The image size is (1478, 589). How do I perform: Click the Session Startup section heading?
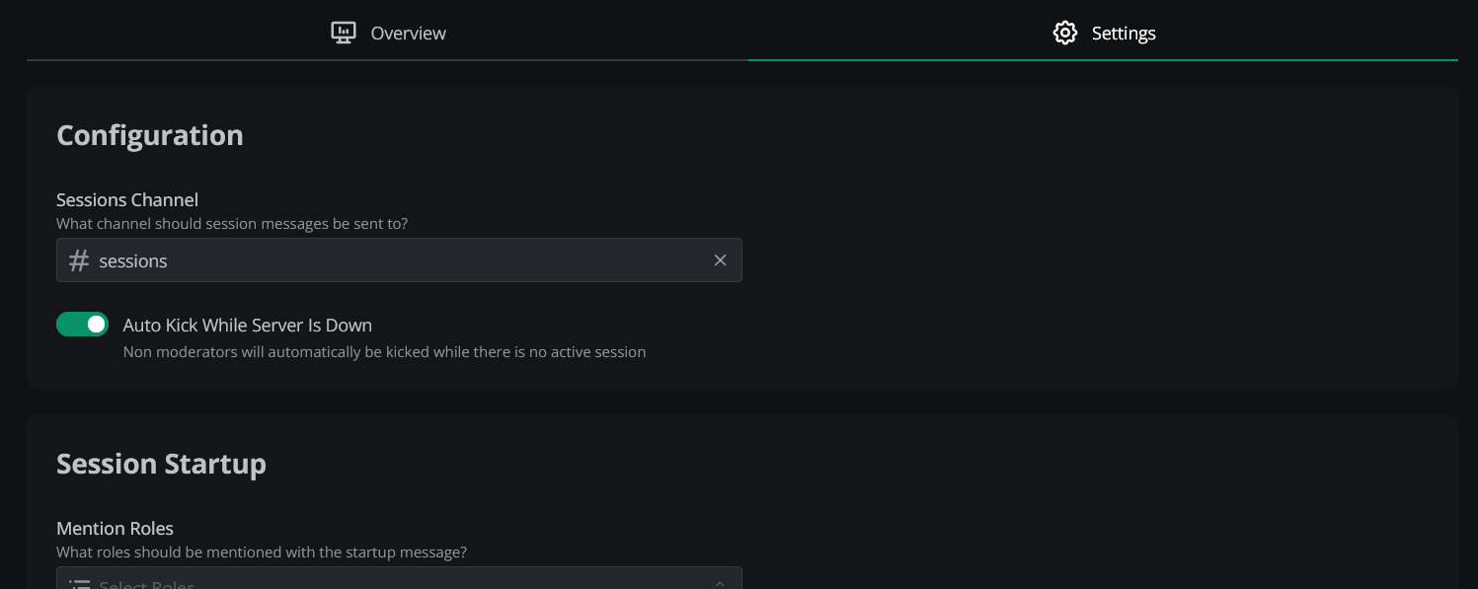click(x=161, y=464)
